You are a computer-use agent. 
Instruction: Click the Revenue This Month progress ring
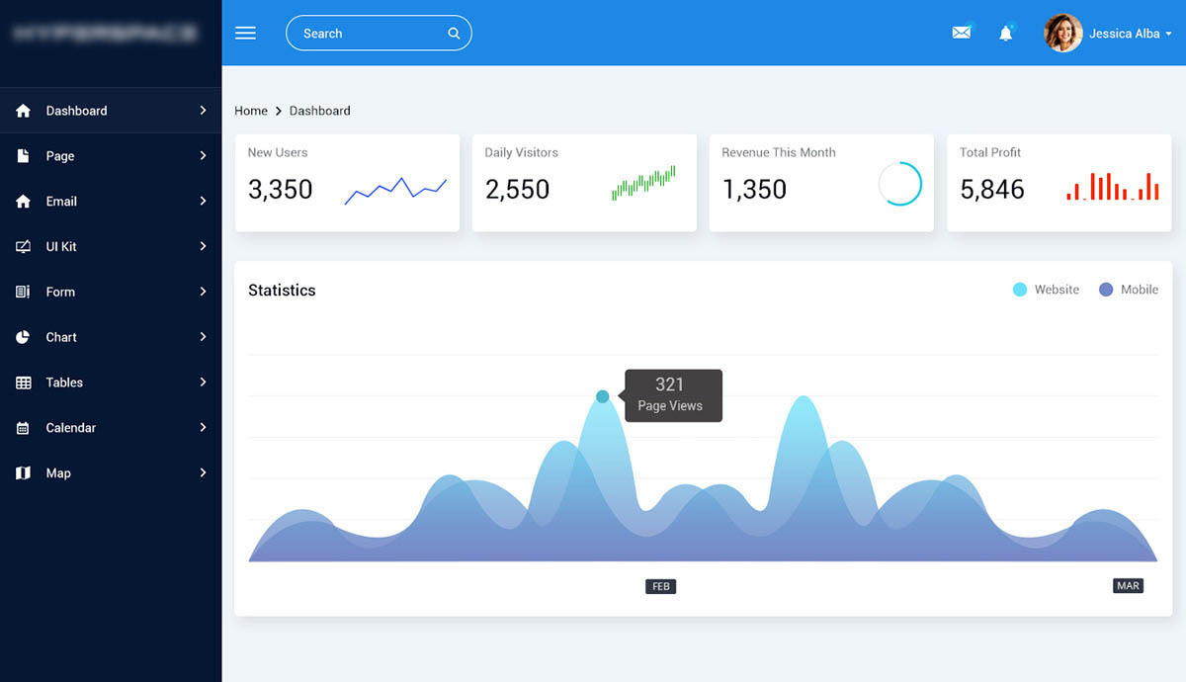pyautogui.click(x=900, y=184)
